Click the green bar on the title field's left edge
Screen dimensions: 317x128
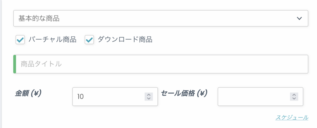coord(15,64)
